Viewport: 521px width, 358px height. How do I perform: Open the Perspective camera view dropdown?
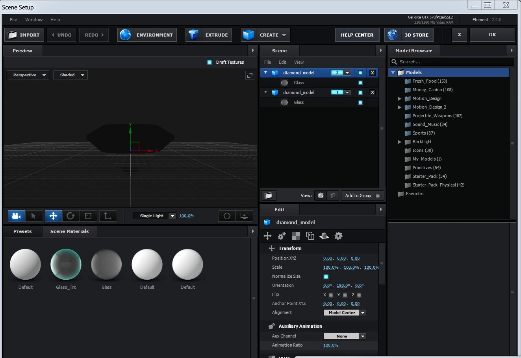28,75
